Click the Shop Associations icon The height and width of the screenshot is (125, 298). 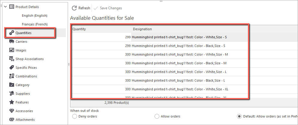pyautogui.click(x=12, y=59)
